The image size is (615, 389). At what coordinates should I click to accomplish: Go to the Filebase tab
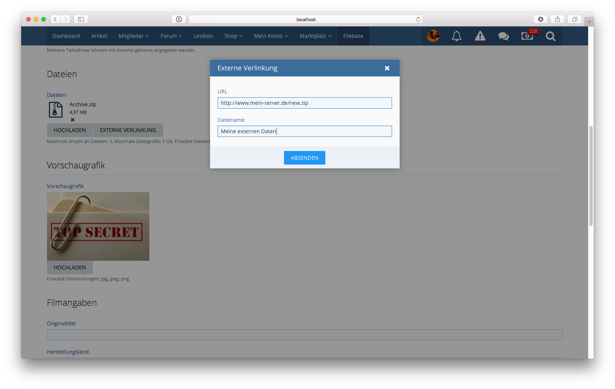353,36
